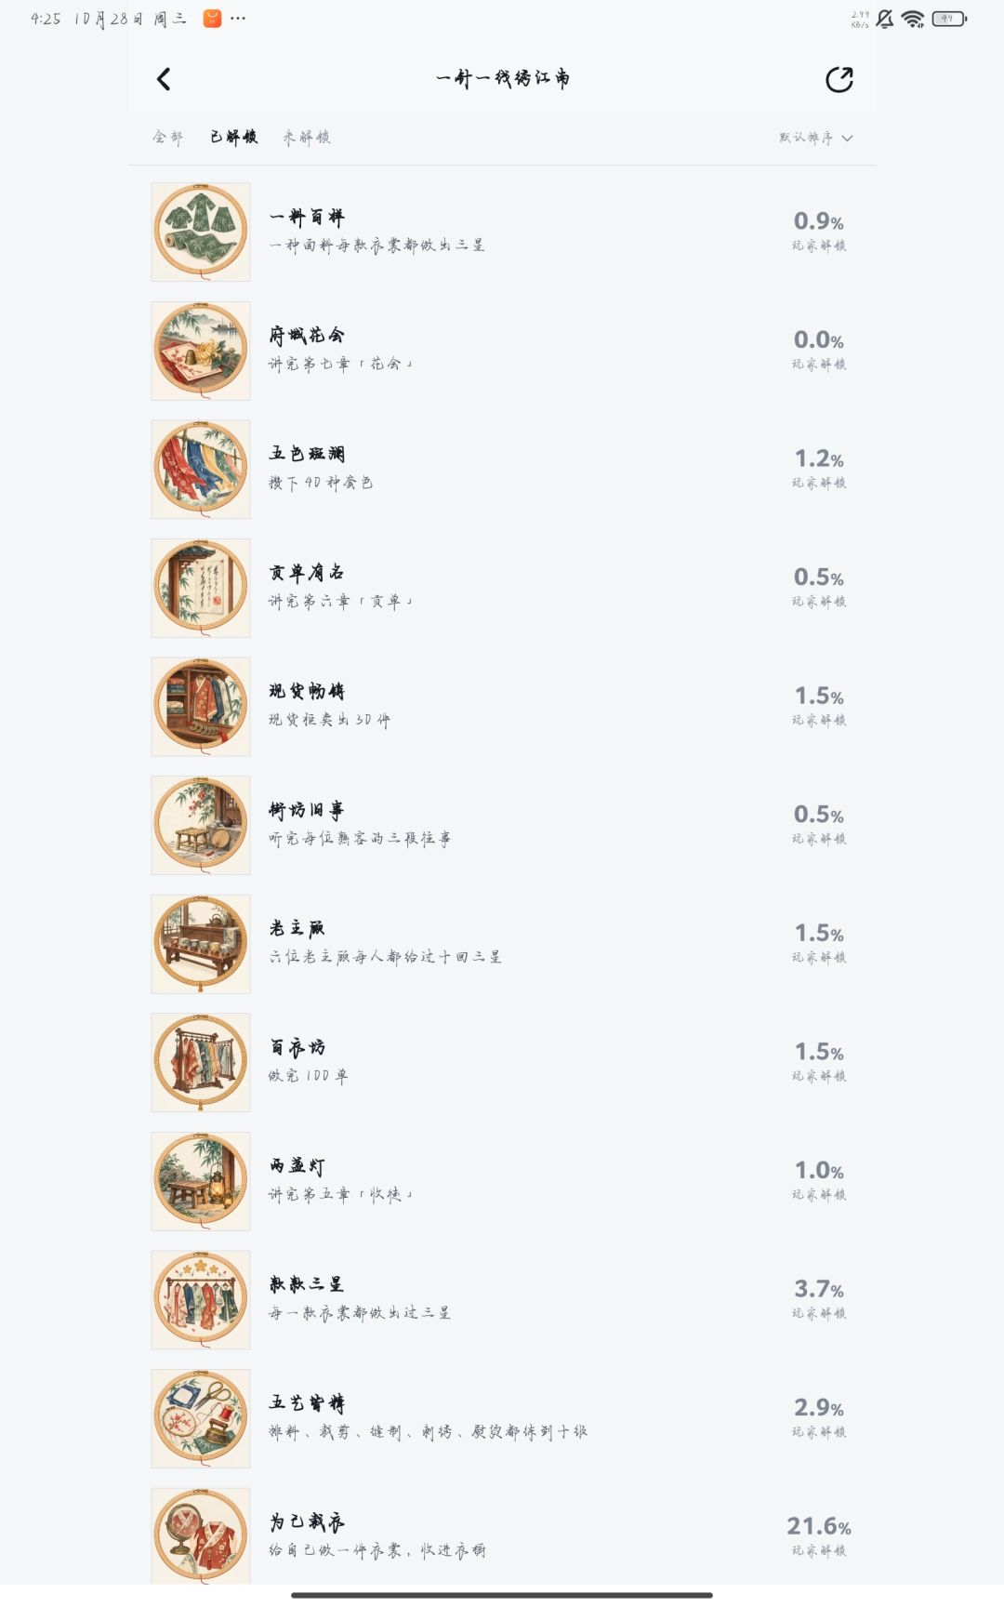Select the 已解锁 tab
The height and width of the screenshot is (1607, 1004).
pyautogui.click(x=233, y=138)
